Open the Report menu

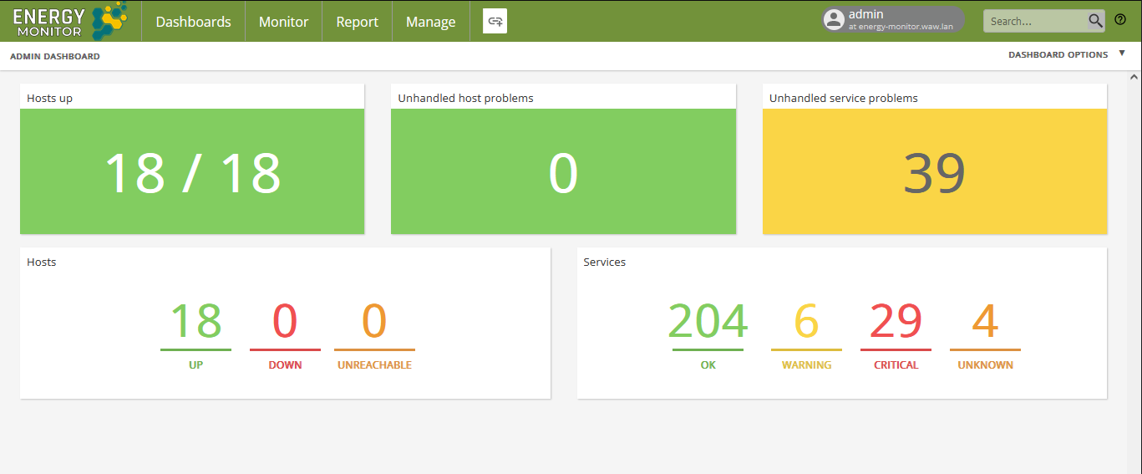point(357,22)
